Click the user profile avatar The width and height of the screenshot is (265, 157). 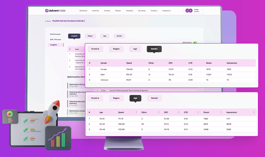click(x=188, y=10)
